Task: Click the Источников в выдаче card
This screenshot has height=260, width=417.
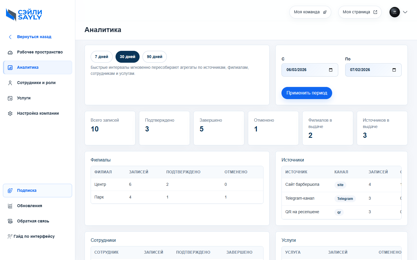Action: [382, 128]
